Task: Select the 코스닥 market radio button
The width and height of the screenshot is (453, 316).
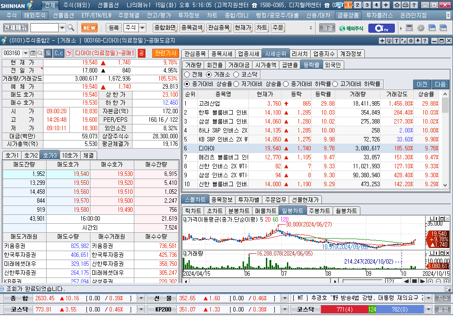Action: click(x=236, y=74)
